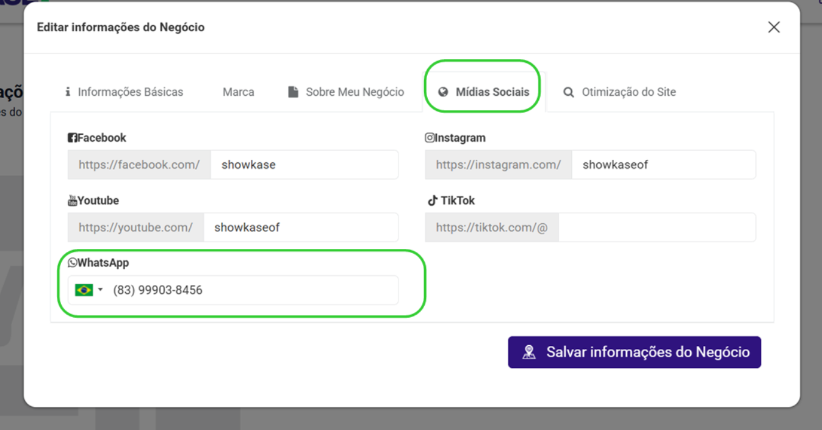Click the Mídias Sociais tab

point(483,92)
